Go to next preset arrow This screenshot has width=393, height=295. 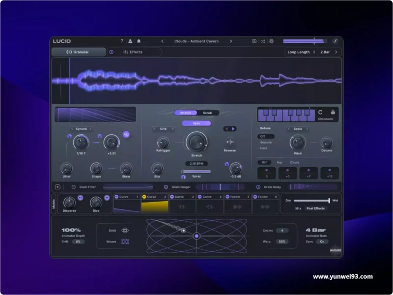[x=231, y=41]
